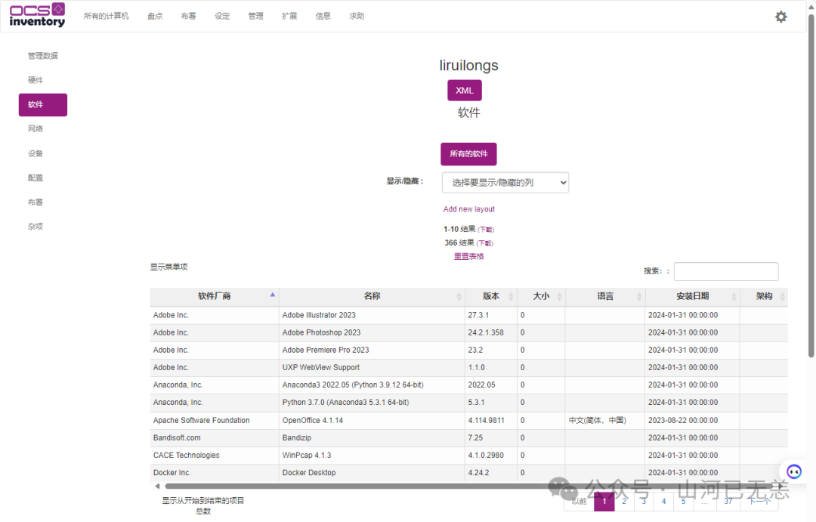Image resolution: width=816 pixels, height=522 pixels.
Task: Select 杂项 in sidebar
Action: [x=36, y=227]
